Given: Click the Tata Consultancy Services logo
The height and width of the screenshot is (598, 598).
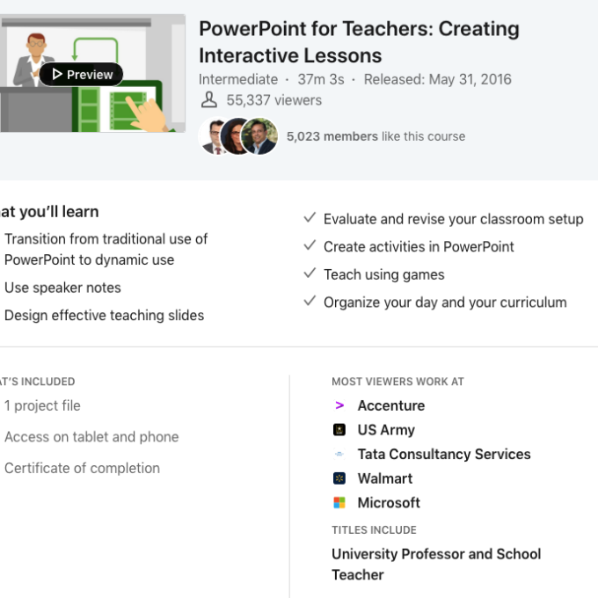Looking at the screenshot, I should [339, 455].
